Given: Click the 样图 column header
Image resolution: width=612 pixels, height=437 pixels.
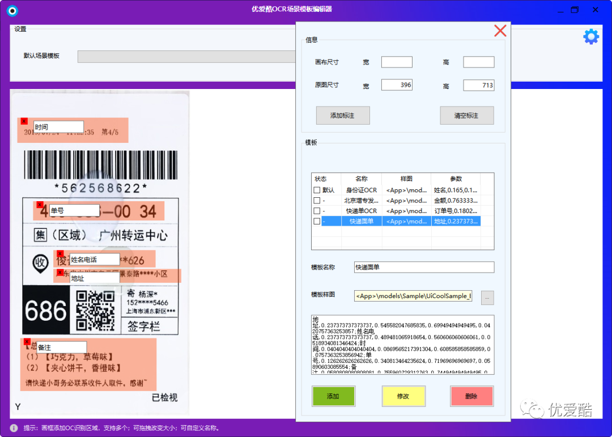Looking at the screenshot, I should (406, 179).
